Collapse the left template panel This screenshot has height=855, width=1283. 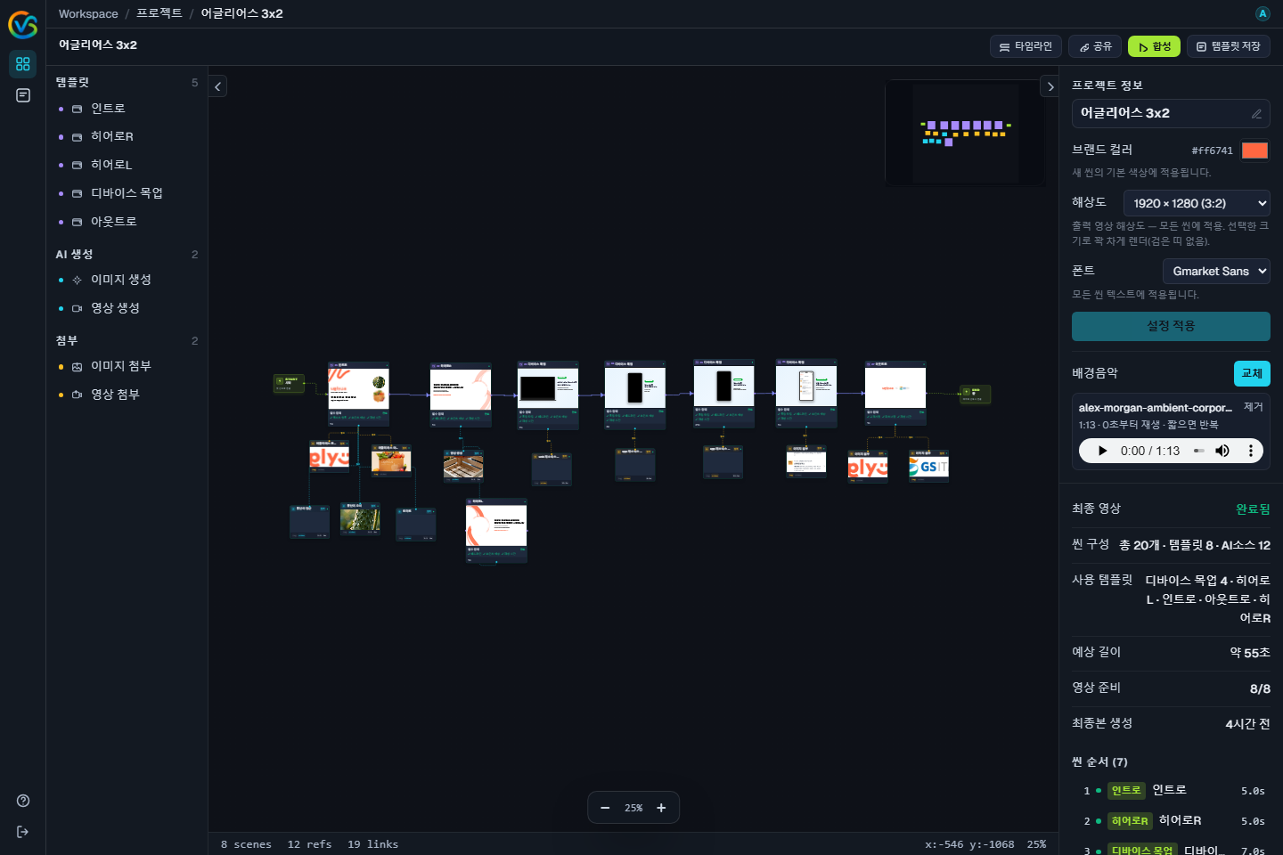217,86
